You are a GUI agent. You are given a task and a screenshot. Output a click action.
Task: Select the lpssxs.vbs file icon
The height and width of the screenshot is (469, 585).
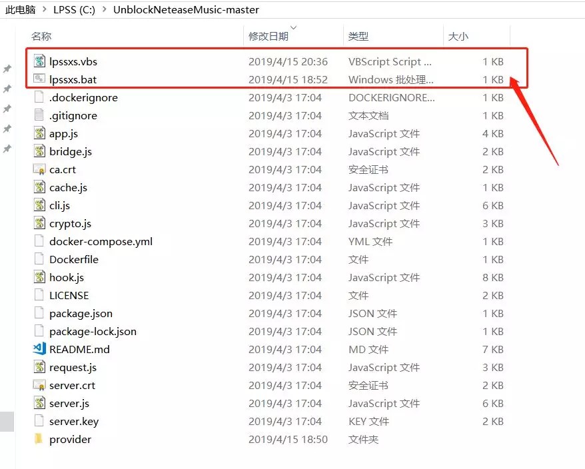(39, 61)
